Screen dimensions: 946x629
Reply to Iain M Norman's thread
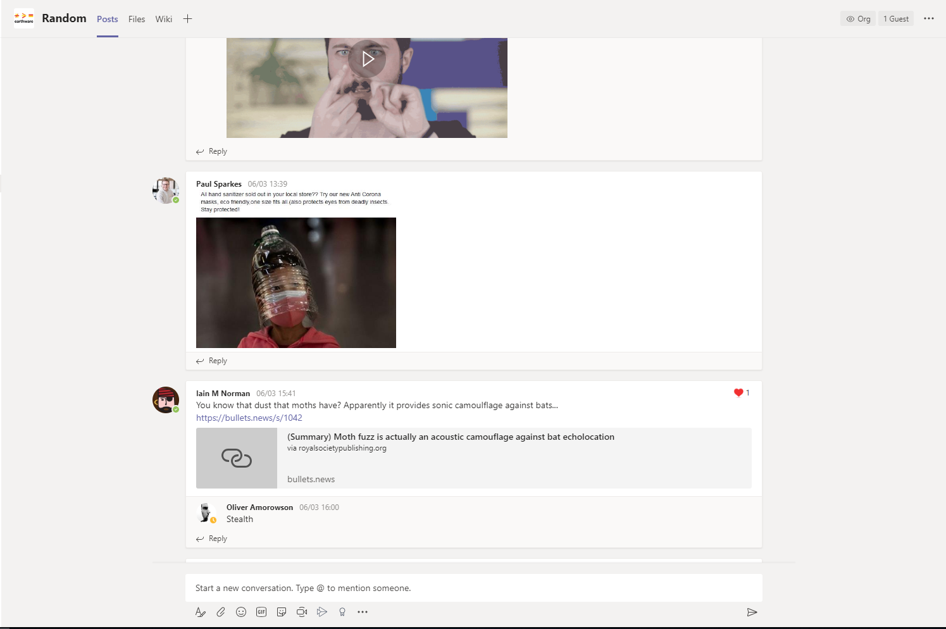[x=212, y=539]
